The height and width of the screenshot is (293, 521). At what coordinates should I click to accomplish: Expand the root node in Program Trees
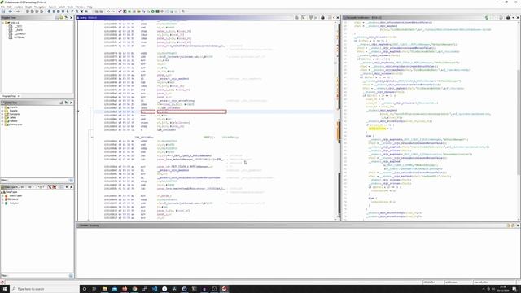coord(2,23)
